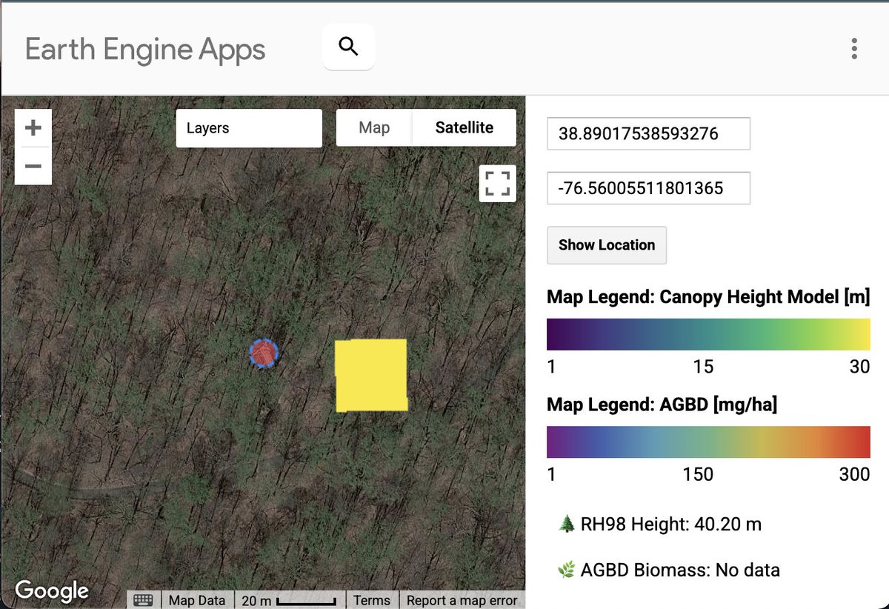The height and width of the screenshot is (609, 889).
Task: Zoom in with the plus button
Action: [x=33, y=128]
